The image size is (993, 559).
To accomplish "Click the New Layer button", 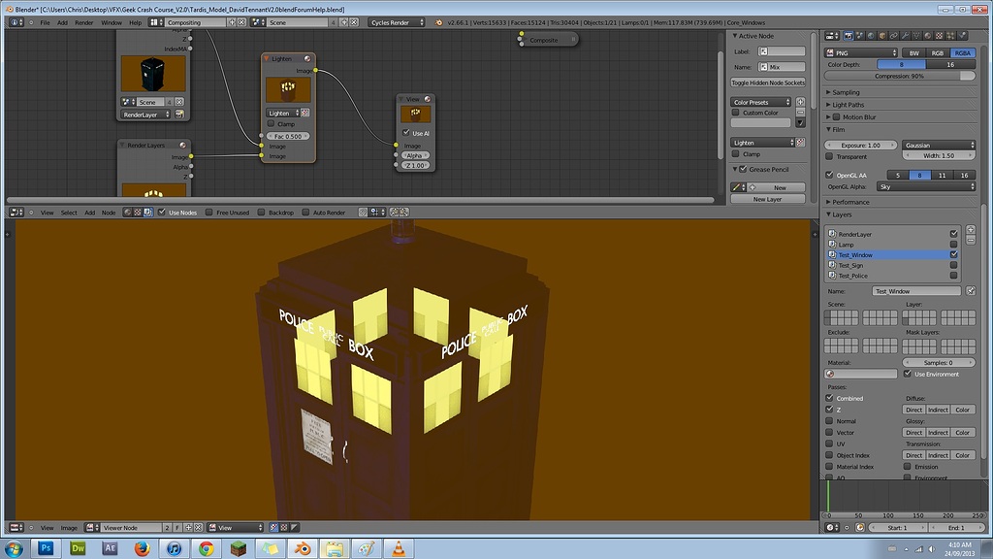I will point(768,199).
